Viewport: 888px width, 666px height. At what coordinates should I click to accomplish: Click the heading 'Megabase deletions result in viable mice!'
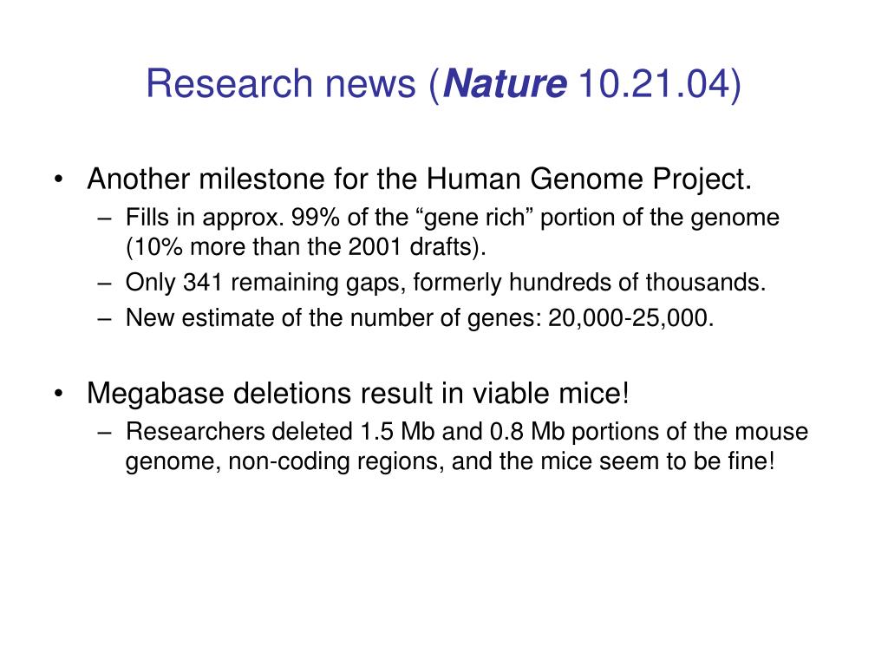coord(358,393)
